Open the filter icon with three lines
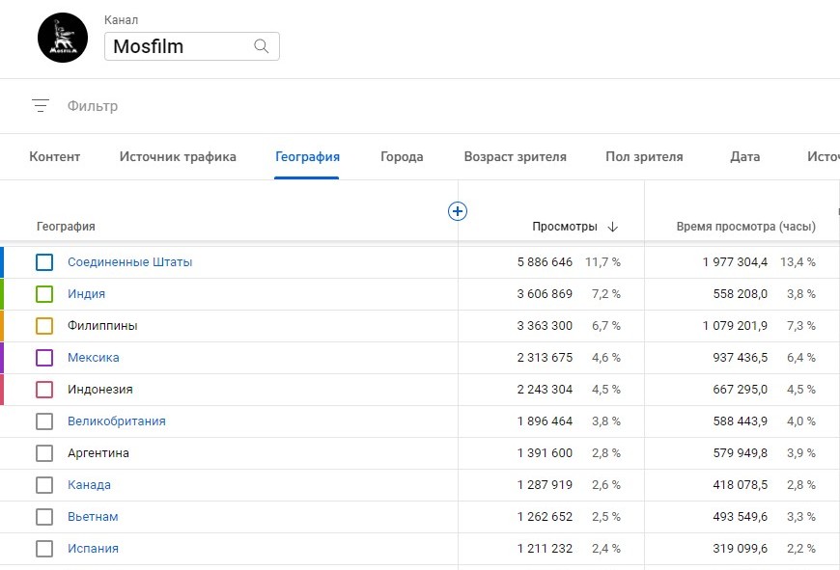840x570 pixels. pos(41,105)
